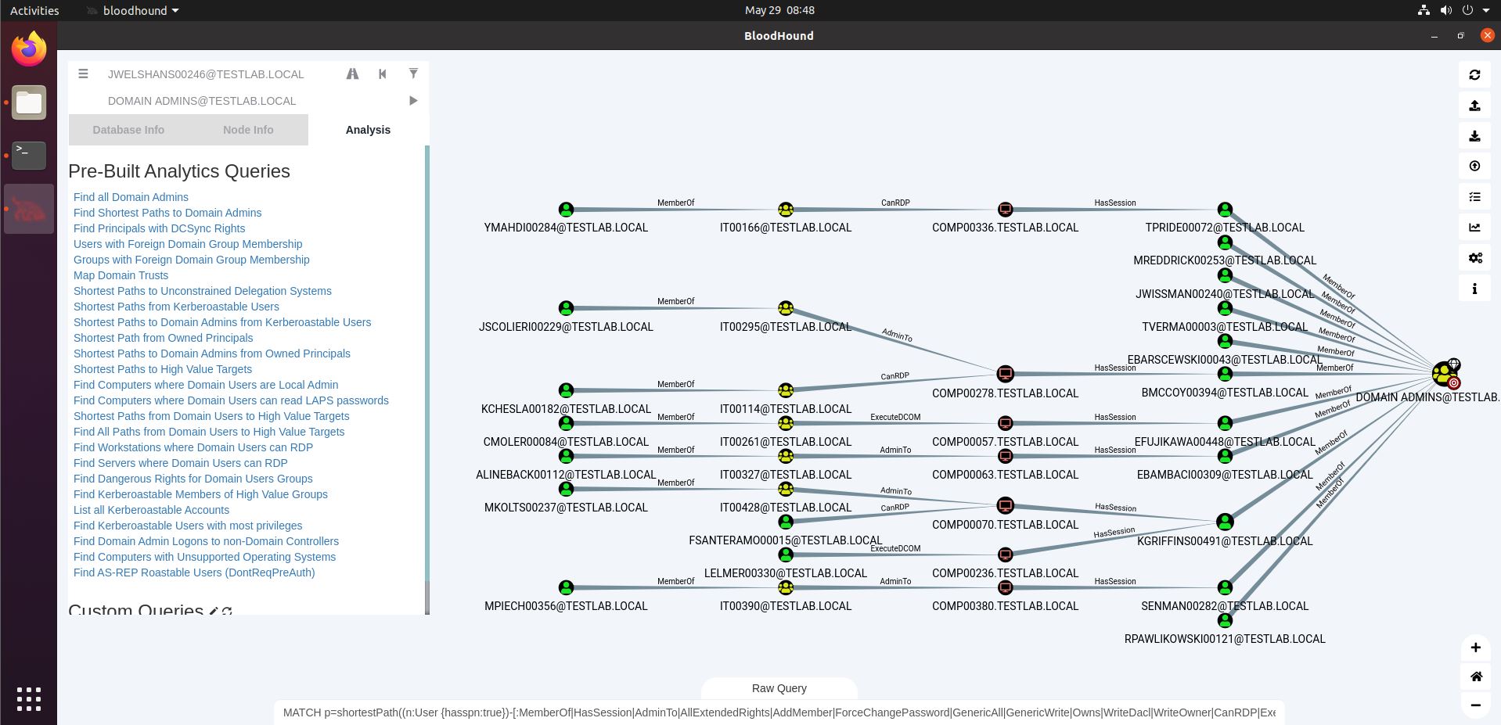Start pathfinding with the play icon

click(x=413, y=101)
